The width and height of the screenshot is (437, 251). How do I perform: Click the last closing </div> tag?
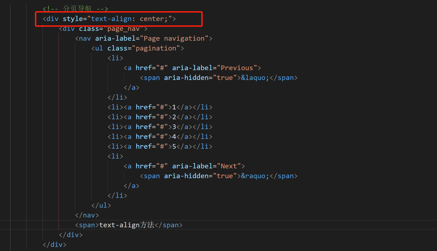pos(55,245)
